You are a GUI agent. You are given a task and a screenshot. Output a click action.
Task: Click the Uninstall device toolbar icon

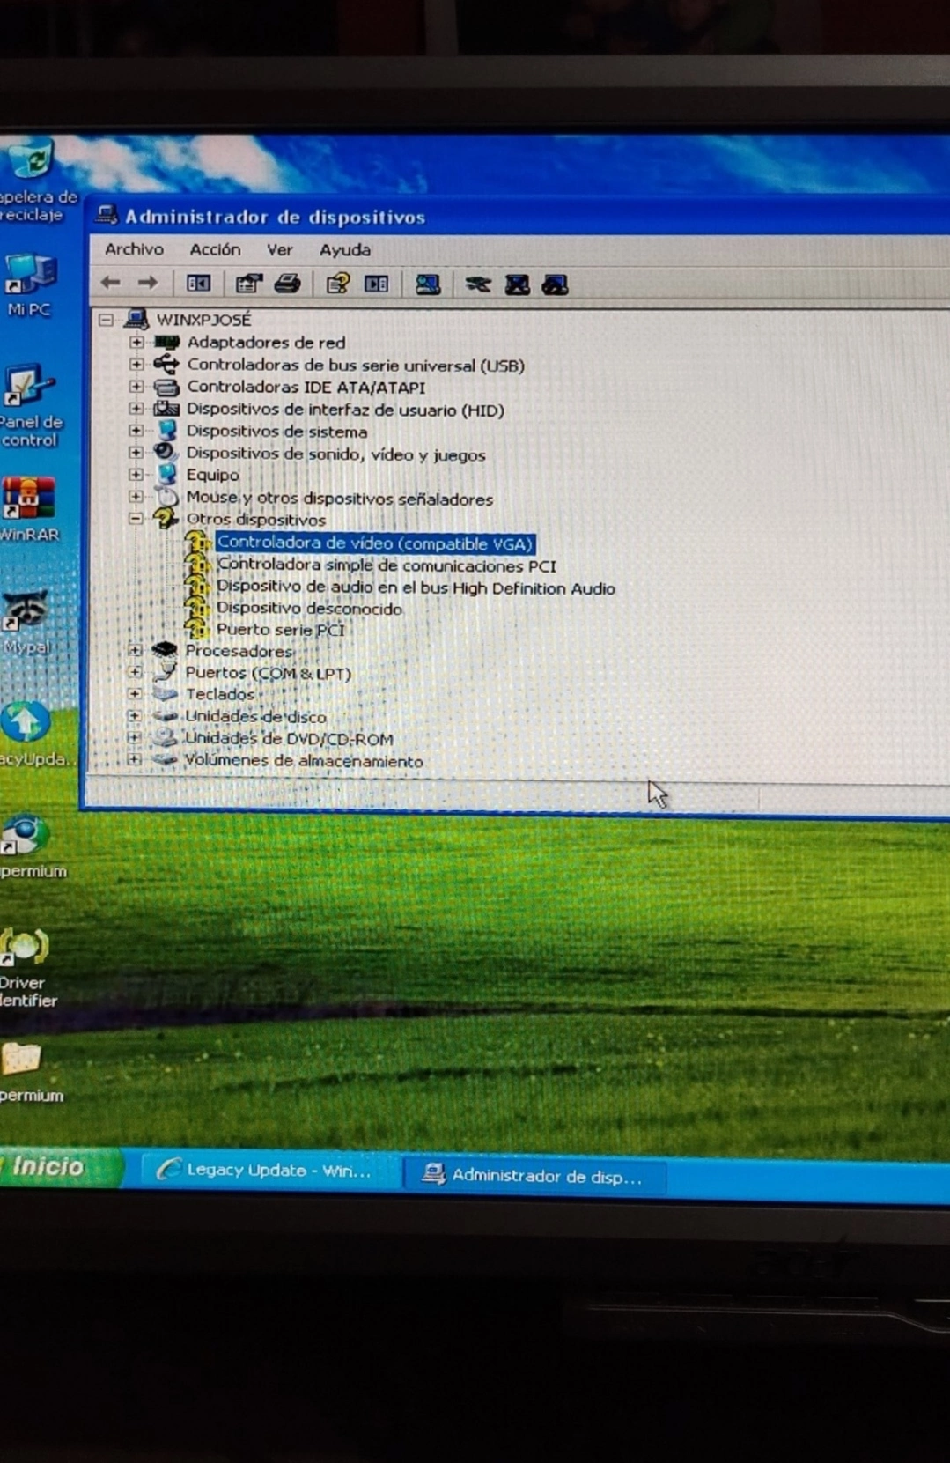[555, 284]
